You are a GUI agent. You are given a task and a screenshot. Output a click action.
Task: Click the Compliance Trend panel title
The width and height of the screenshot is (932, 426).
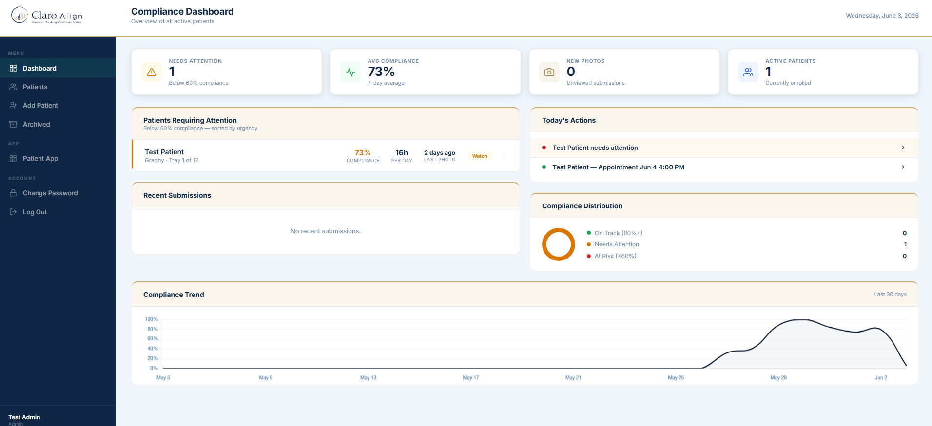point(174,295)
